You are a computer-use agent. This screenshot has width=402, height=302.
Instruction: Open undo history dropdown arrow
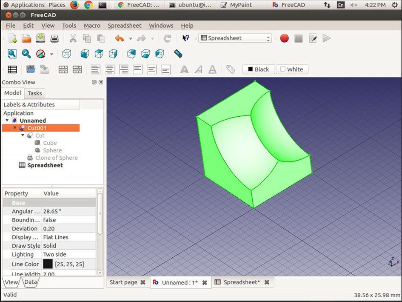pos(131,38)
